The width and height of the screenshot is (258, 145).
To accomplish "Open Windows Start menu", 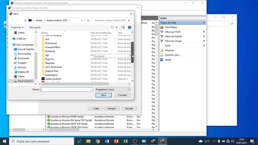I will coord(4,141).
